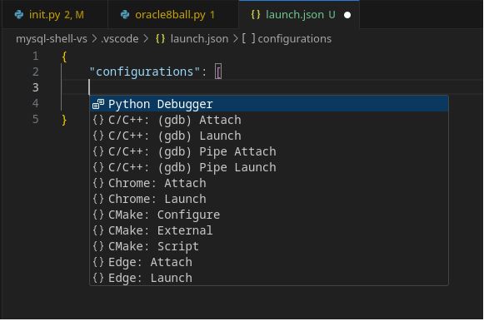This screenshot has width=484, height=321.
Task: Place cursor at closing brace on line 5
Action: click(x=64, y=120)
